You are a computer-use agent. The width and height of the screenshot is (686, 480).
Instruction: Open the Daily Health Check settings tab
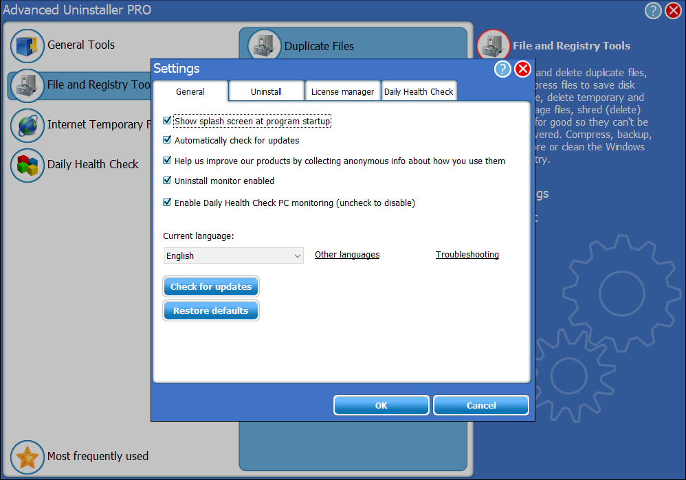coord(419,91)
